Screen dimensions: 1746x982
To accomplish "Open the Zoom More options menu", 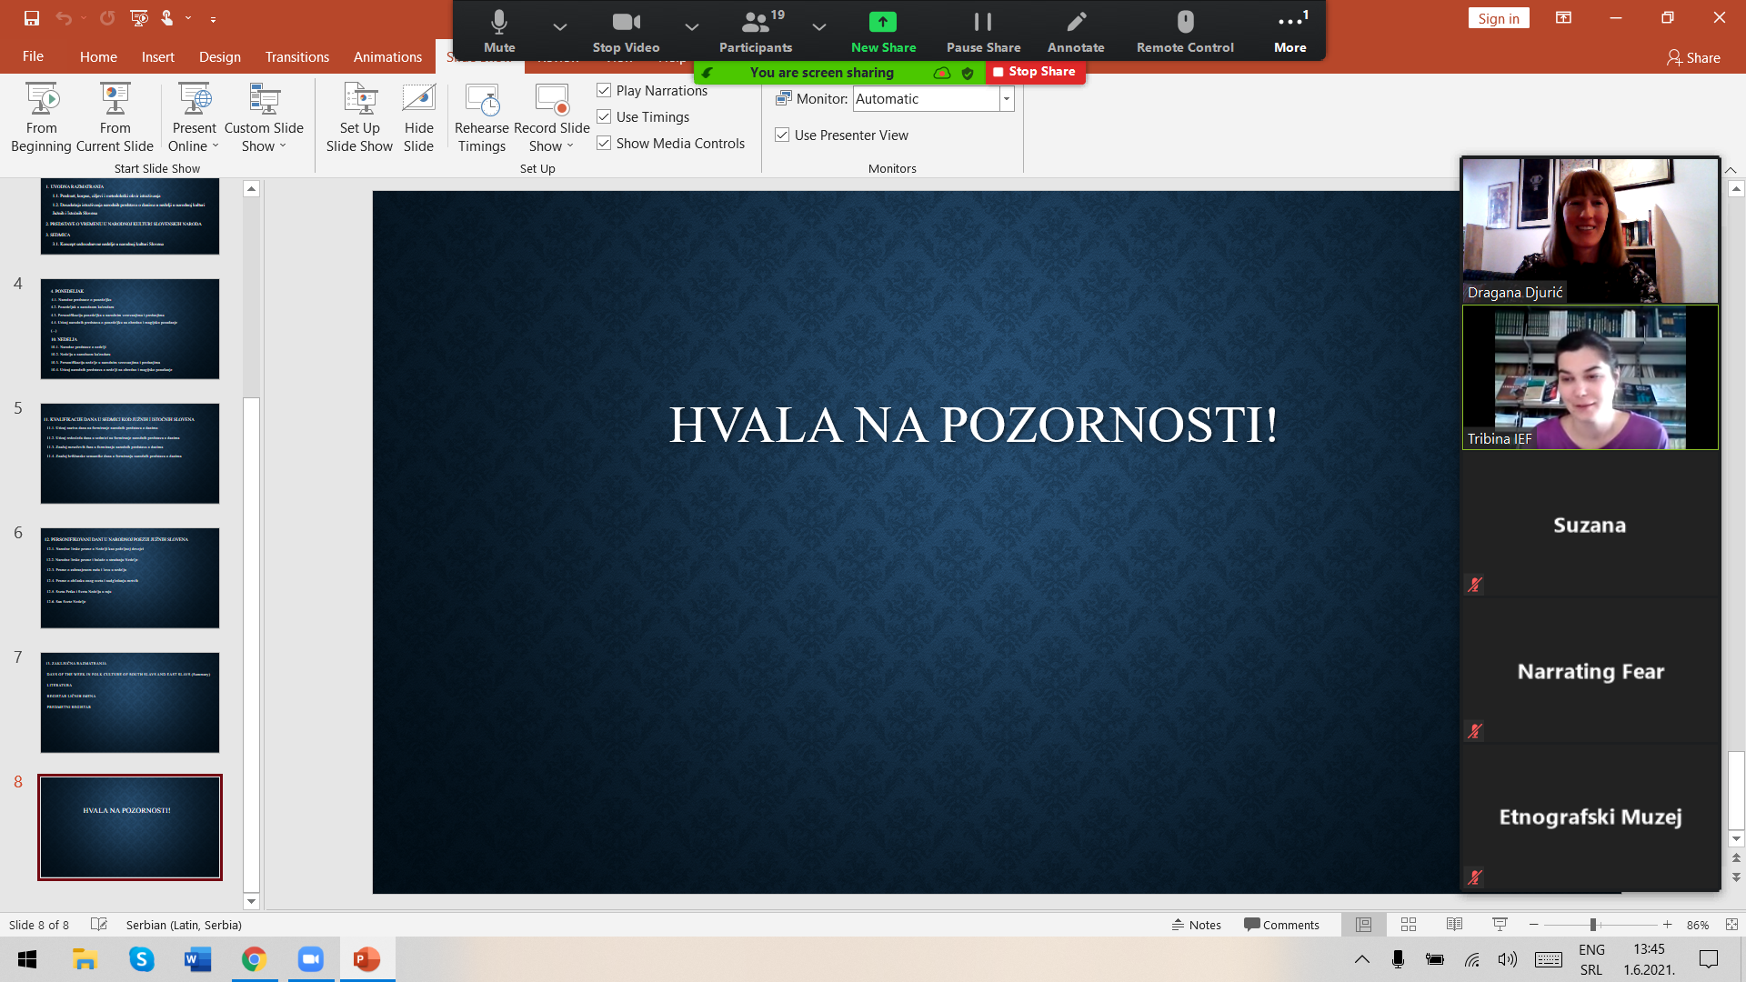I will (1289, 31).
